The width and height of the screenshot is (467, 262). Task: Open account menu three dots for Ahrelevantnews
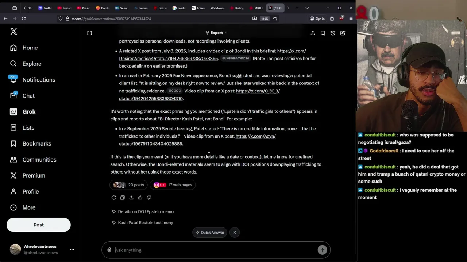pos(72,250)
